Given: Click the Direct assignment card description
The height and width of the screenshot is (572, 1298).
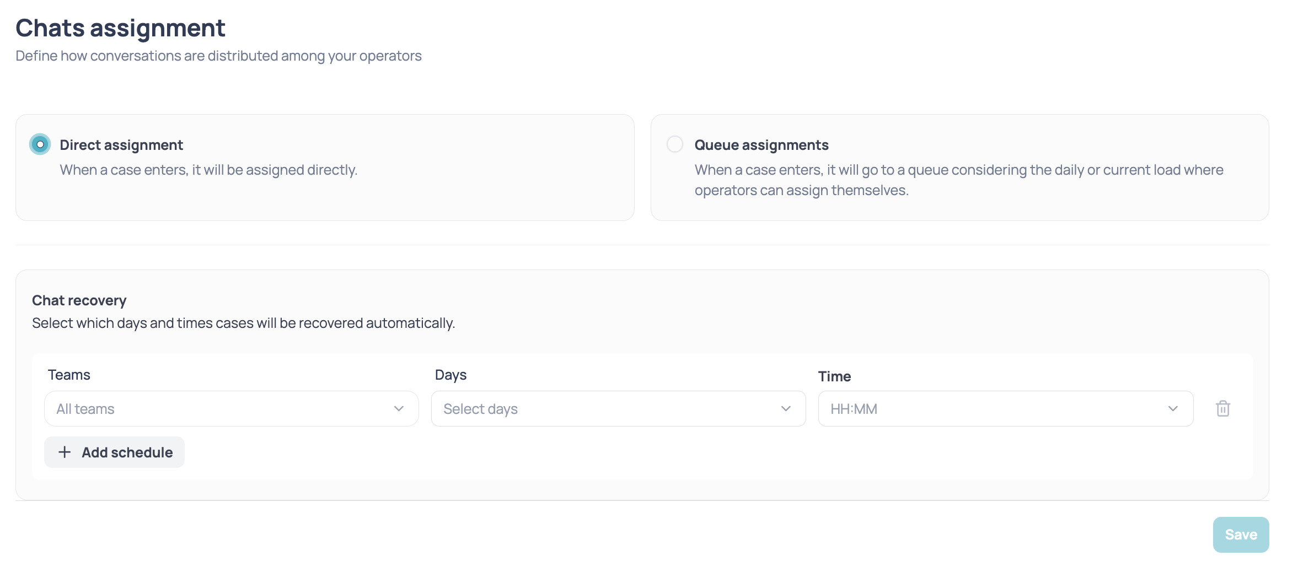Looking at the screenshot, I should (x=208, y=170).
